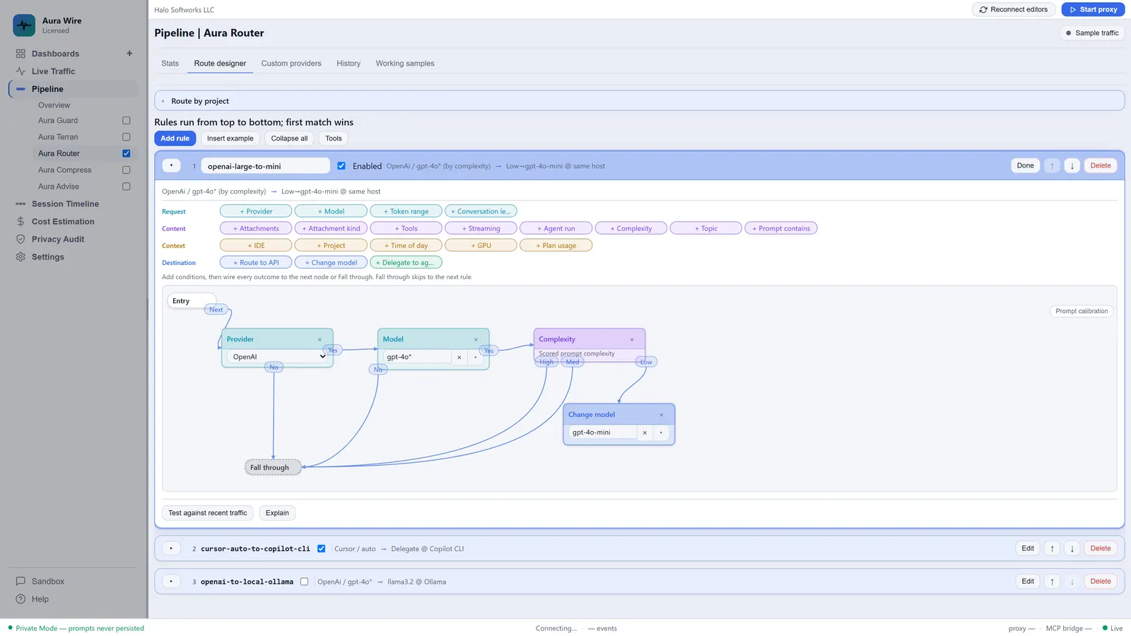This screenshot has height=636, width=1131.
Task: Click the Session Timeline icon
Action: pyautogui.click(x=20, y=204)
